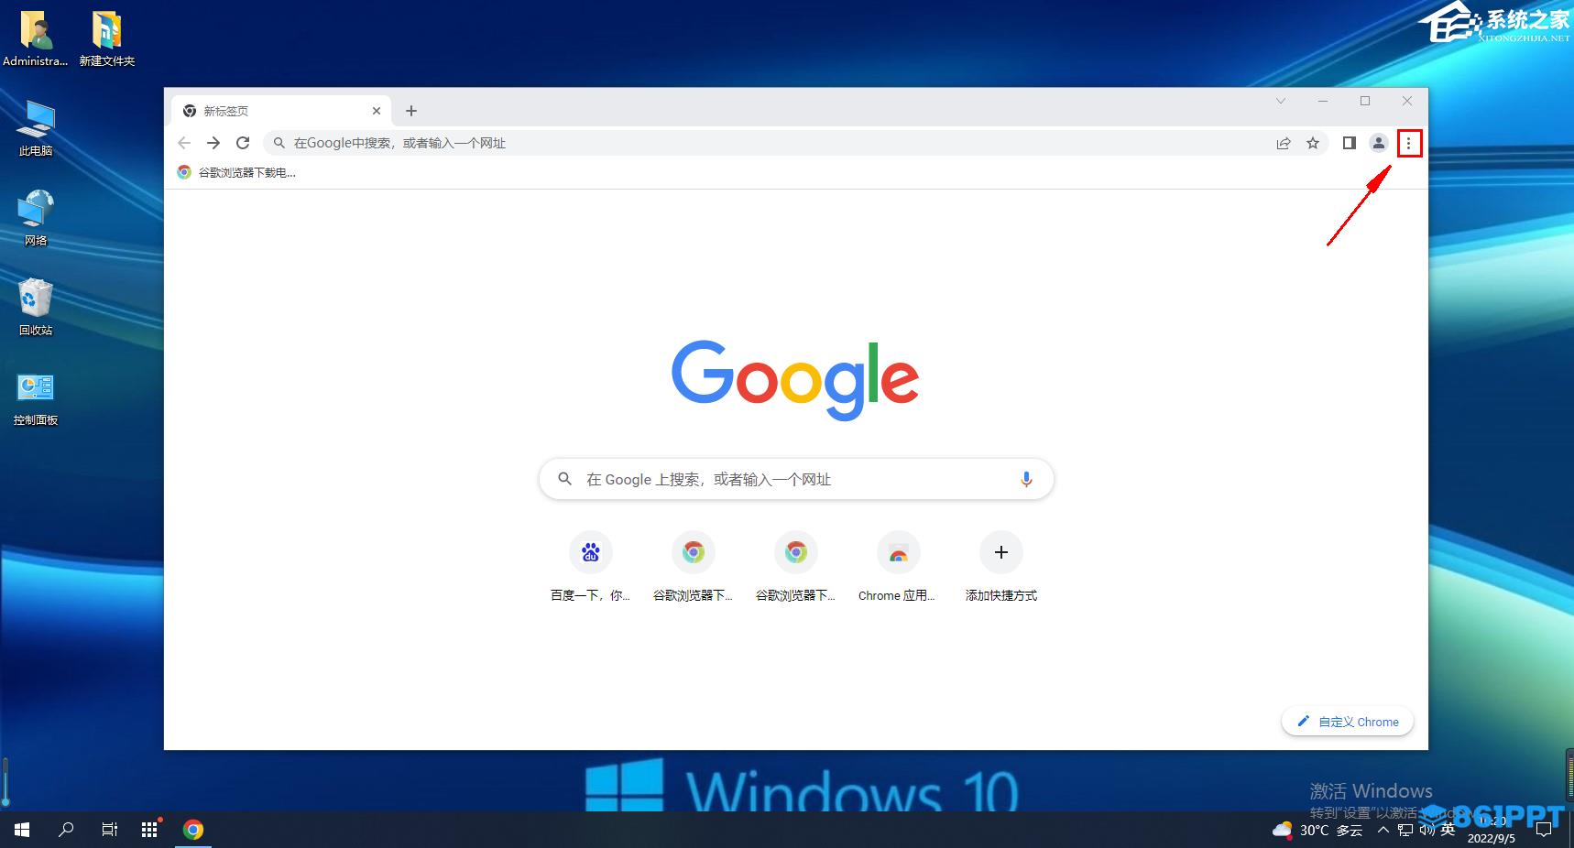The height and width of the screenshot is (848, 1574).
Task: Open Chrome three-dot menu
Action: point(1409,143)
